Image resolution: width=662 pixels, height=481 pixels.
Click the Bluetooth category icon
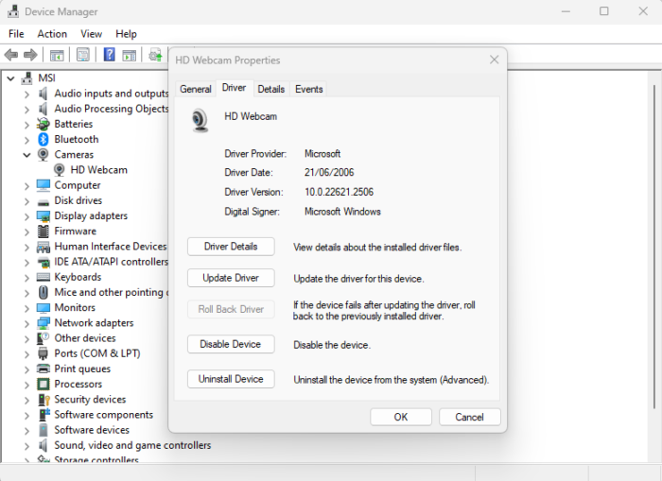coord(44,139)
